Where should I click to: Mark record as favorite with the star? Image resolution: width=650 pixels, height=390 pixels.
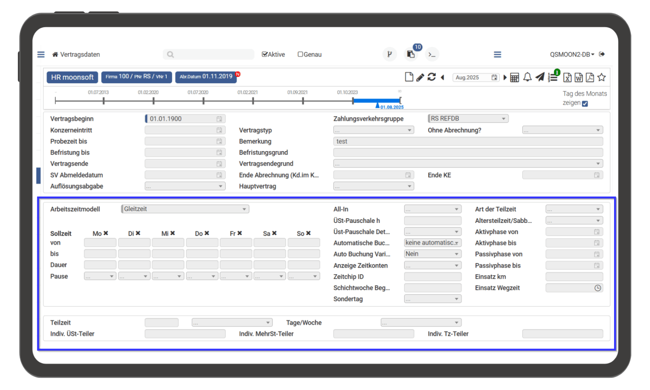602,77
